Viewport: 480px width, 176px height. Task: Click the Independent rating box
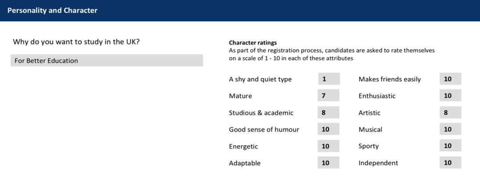point(450,163)
